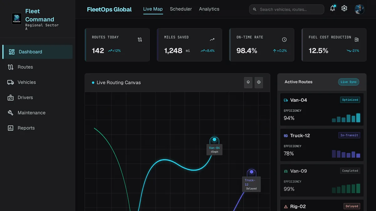Open the Rig-02 route card
This screenshot has height=211, width=376.
coord(322,205)
